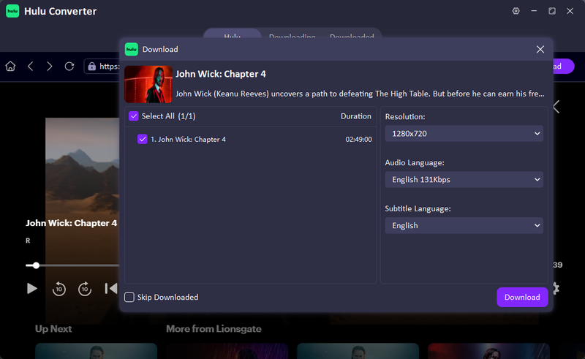Enable Skip Downloaded checkbox

point(129,297)
